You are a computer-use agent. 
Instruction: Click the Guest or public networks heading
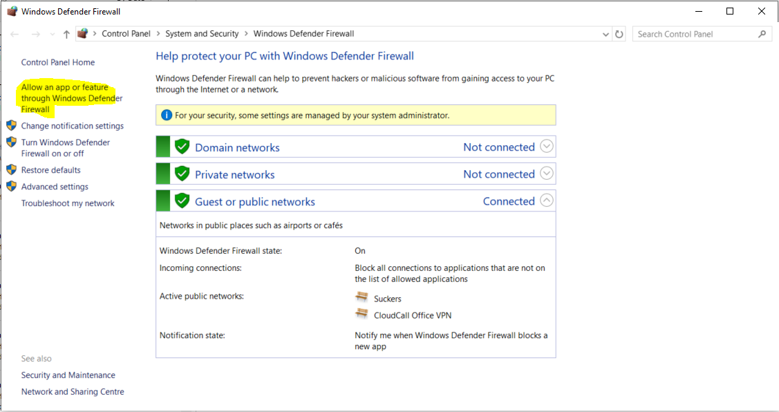[x=255, y=202]
